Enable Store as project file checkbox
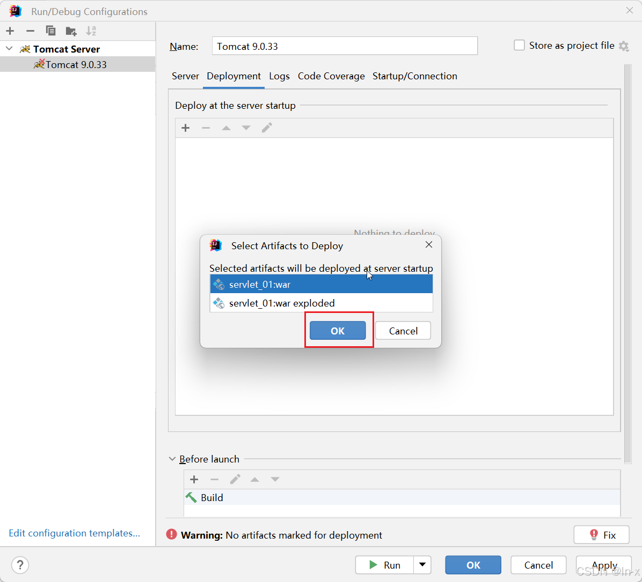The height and width of the screenshot is (582, 642). point(519,46)
